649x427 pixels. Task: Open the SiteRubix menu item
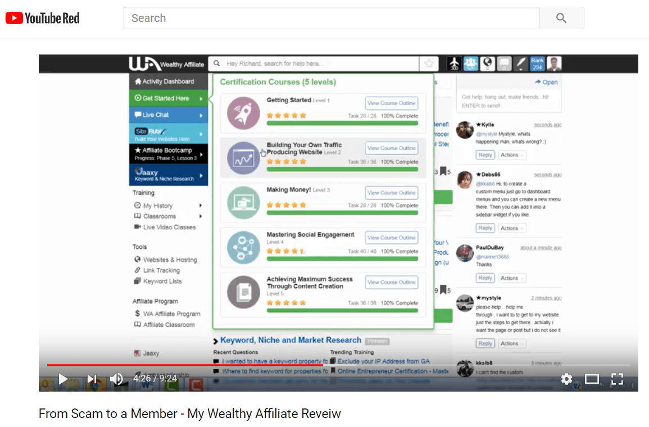click(168, 134)
